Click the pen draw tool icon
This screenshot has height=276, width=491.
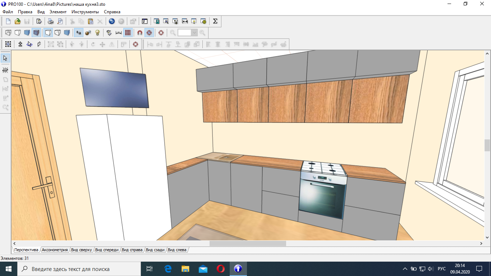click(39, 44)
